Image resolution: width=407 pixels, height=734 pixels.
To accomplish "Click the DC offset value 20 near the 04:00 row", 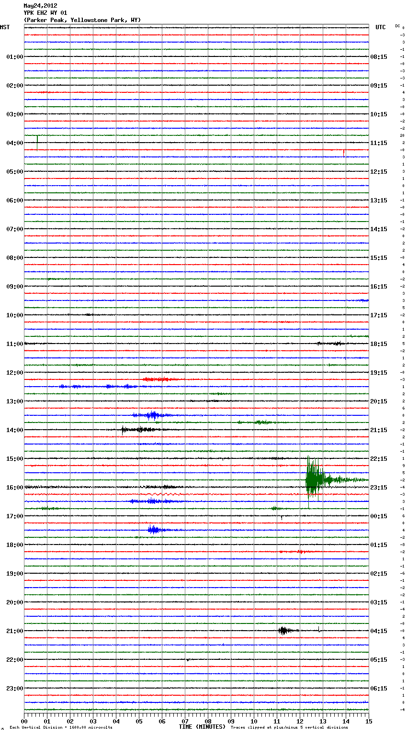I will point(403,135).
